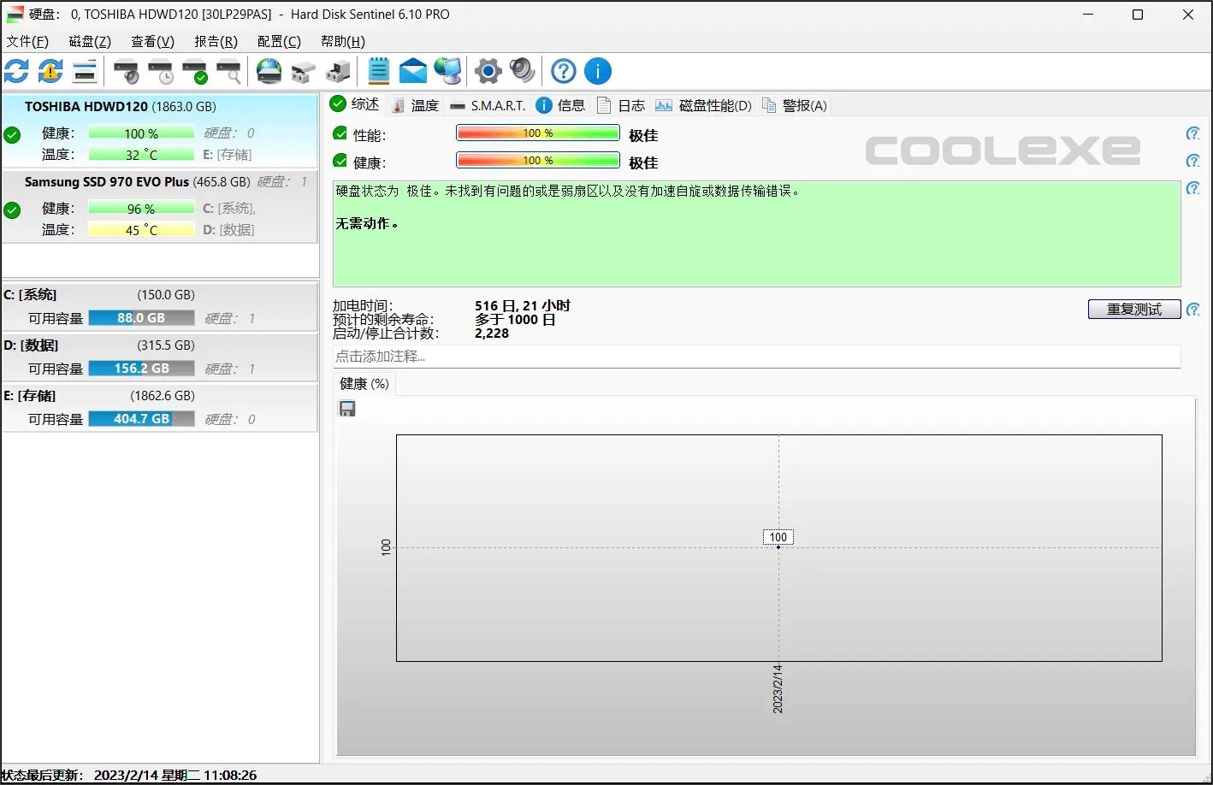Open the 配置(C) menu
This screenshot has width=1213, height=785.
point(279,41)
